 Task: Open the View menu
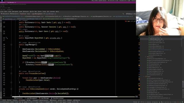click(x=10, y=11)
